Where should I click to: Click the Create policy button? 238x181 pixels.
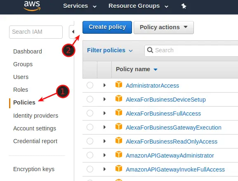pos(107,27)
